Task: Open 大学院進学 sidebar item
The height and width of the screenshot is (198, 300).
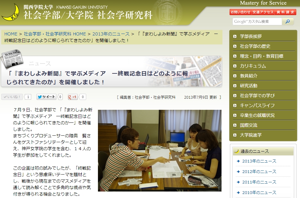Action: (x=251, y=135)
